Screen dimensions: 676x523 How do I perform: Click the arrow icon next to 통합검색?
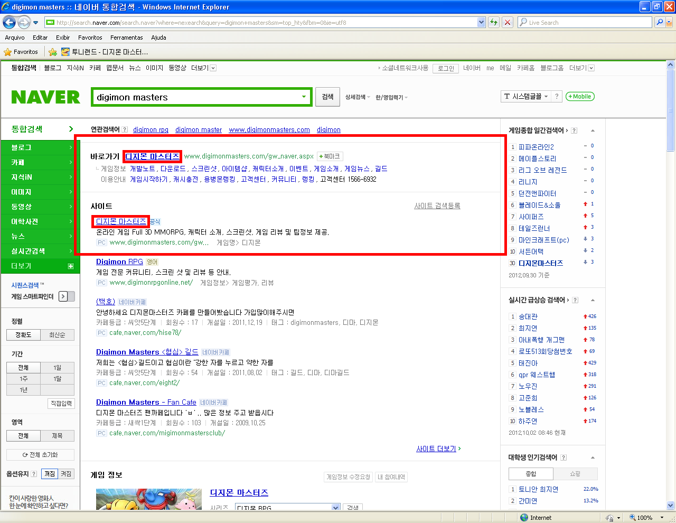71,129
